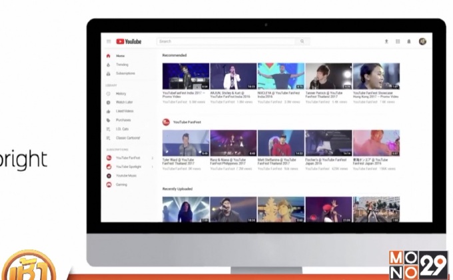The height and width of the screenshot is (280, 453).
Task: Play Tyler Ward FanFest Thailand thumbnail
Action: (x=186, y=143)
